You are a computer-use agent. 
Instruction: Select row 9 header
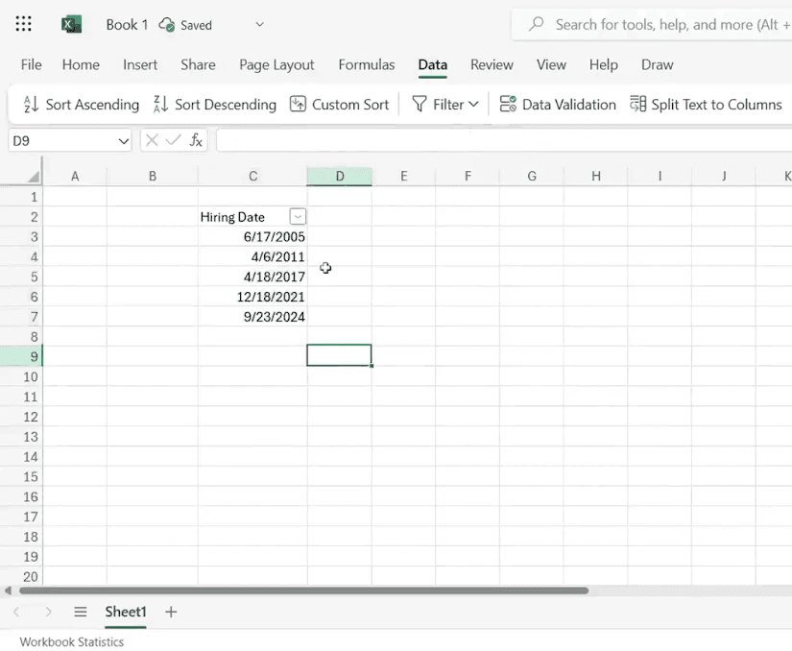pyautogui.click(x=21, y=356)
